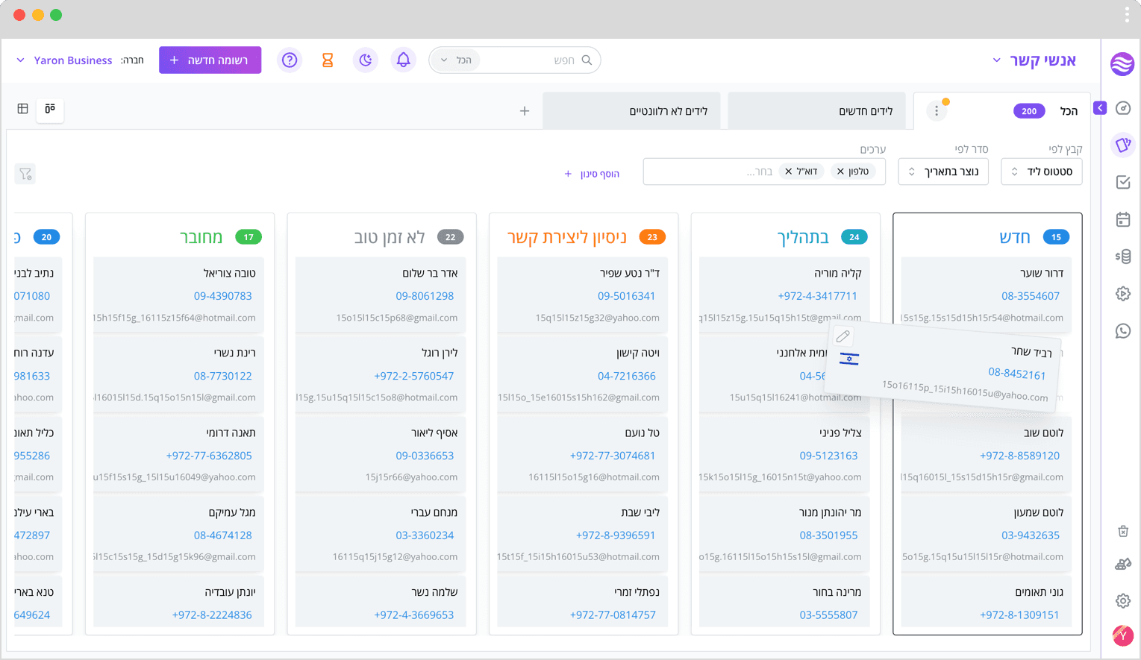Open help via the question mark icon
This screenshot has width=1141, height=660.
(290, 60)
